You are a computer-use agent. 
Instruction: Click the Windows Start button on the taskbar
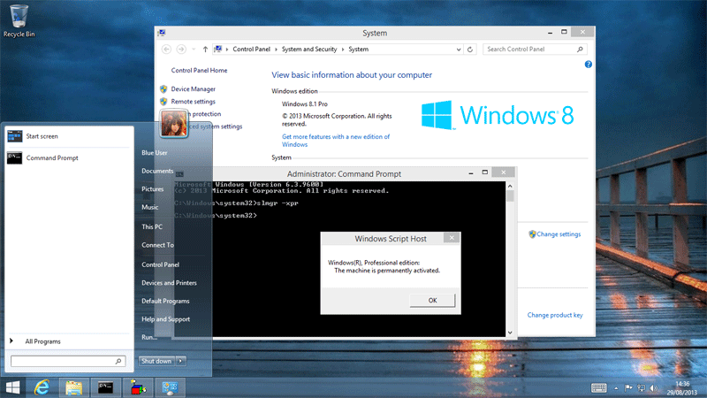[x=14, y=387]
